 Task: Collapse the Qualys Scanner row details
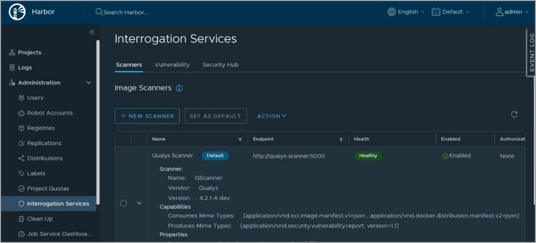(139, 203)
